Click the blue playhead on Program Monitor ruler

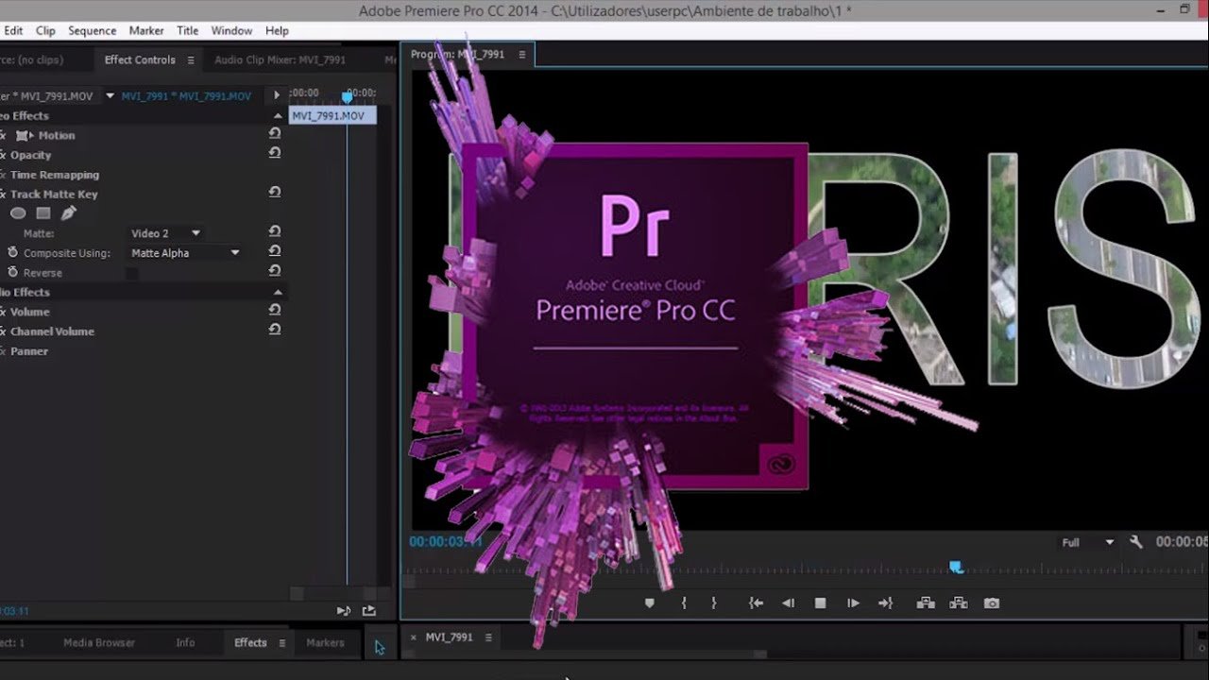(956, 567)
